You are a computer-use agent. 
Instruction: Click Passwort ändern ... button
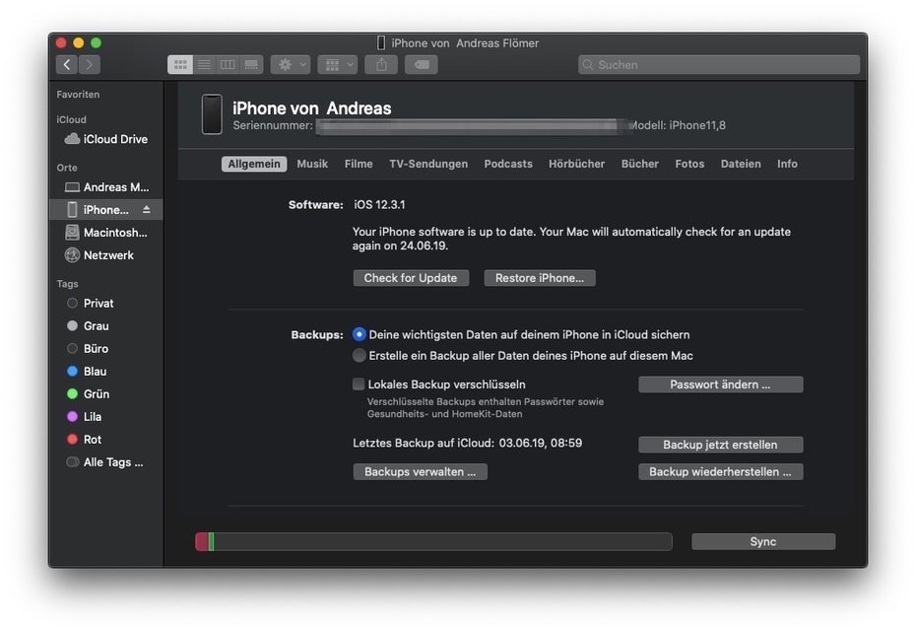click(x=720, y=385)
